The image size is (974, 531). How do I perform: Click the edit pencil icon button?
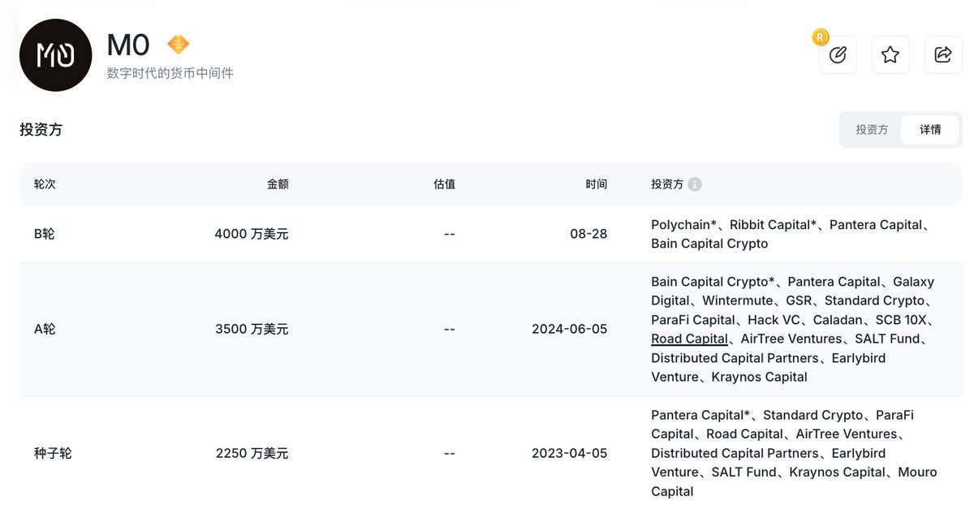pyautogui.click(x=838, y=54)
